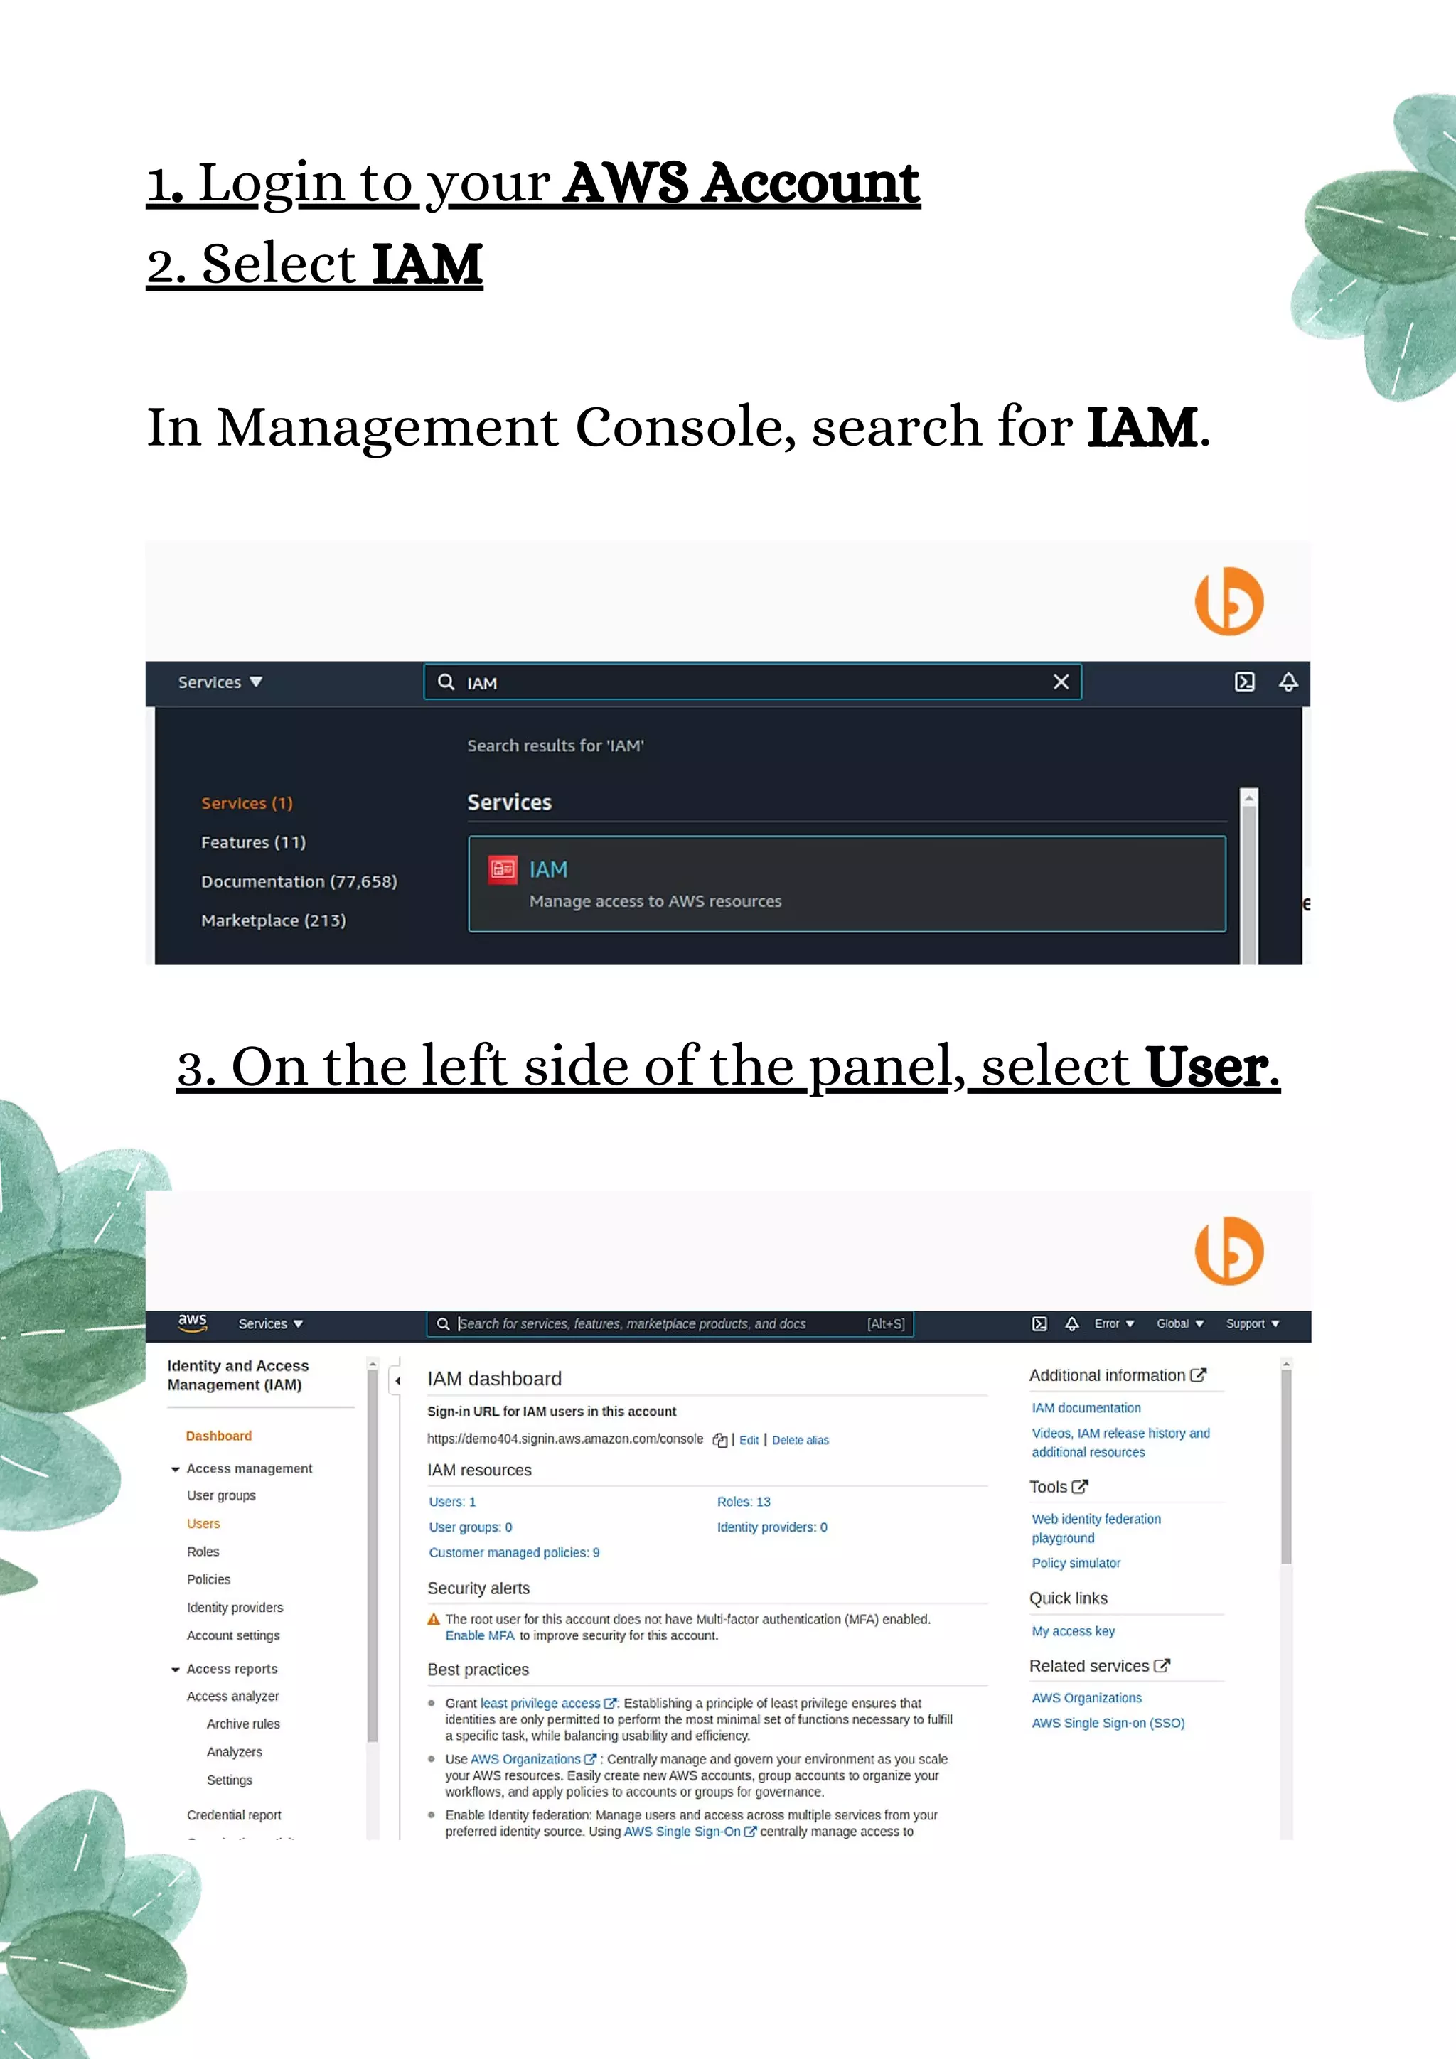
Task: Clear the IAM search box with X
Action: (x=1061, y=682)
